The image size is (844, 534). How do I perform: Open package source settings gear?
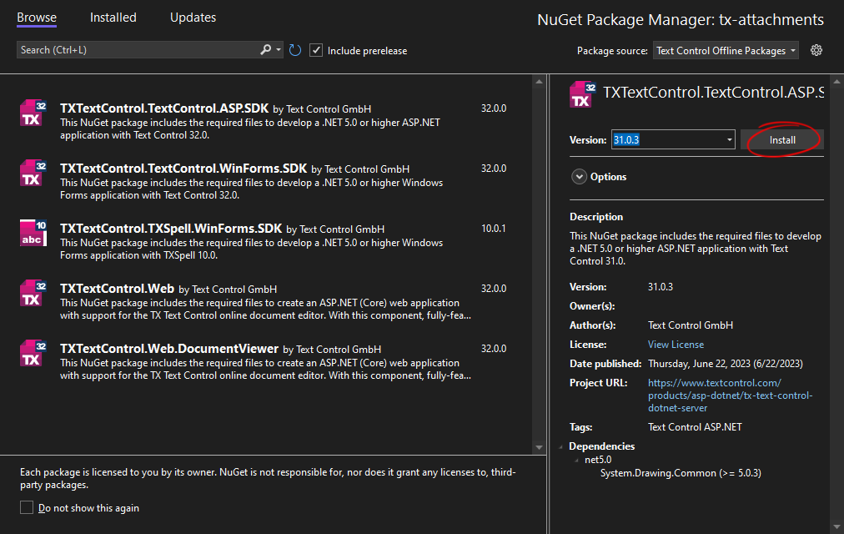coord(816,50)
